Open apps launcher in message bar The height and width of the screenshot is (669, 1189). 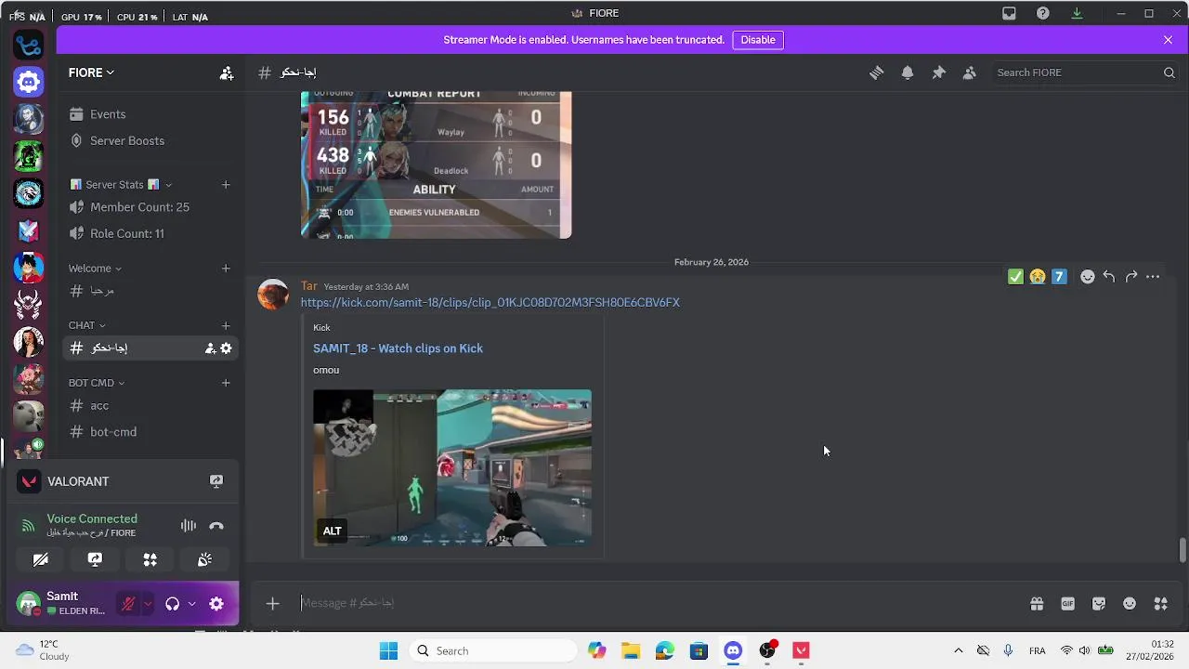[1160, 604]
